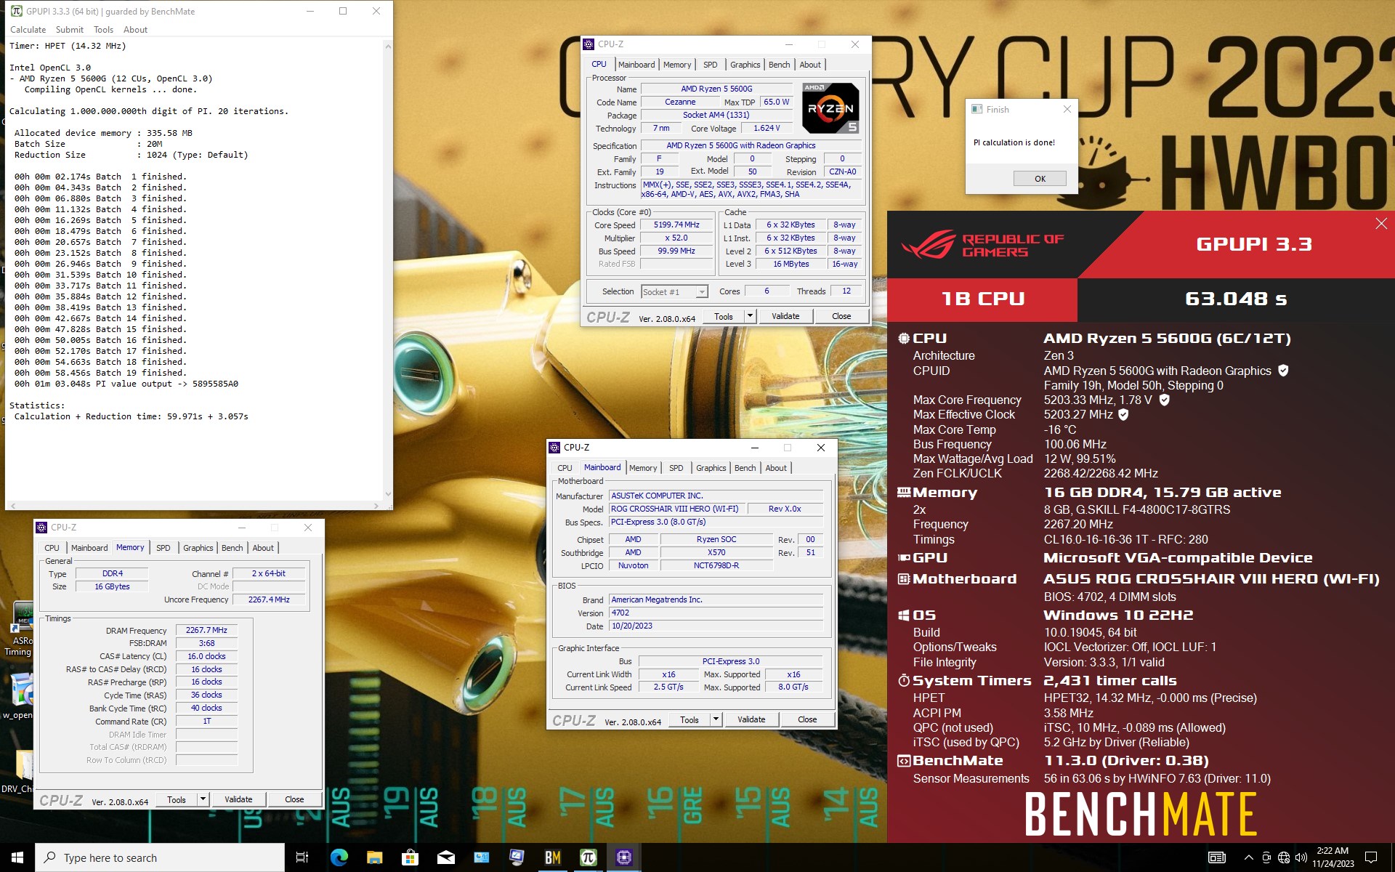Click Close in Memory CPU-Z window
The width and height of the screenshot is (1395, 872).
(x=294, y=799)
